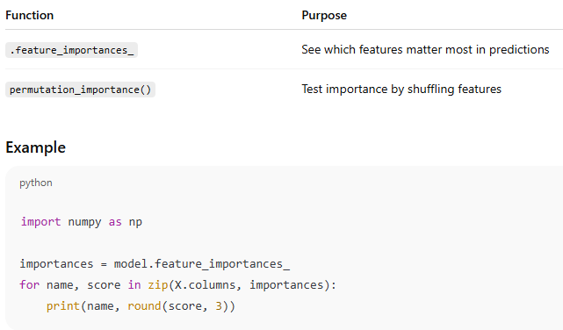
Task: Click the python language label
Action: 35,183
